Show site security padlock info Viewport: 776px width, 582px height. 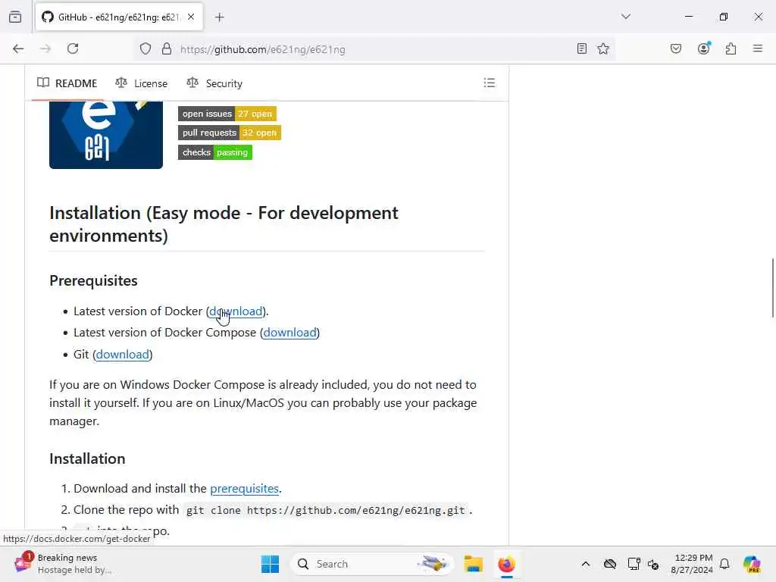(167, 48)
